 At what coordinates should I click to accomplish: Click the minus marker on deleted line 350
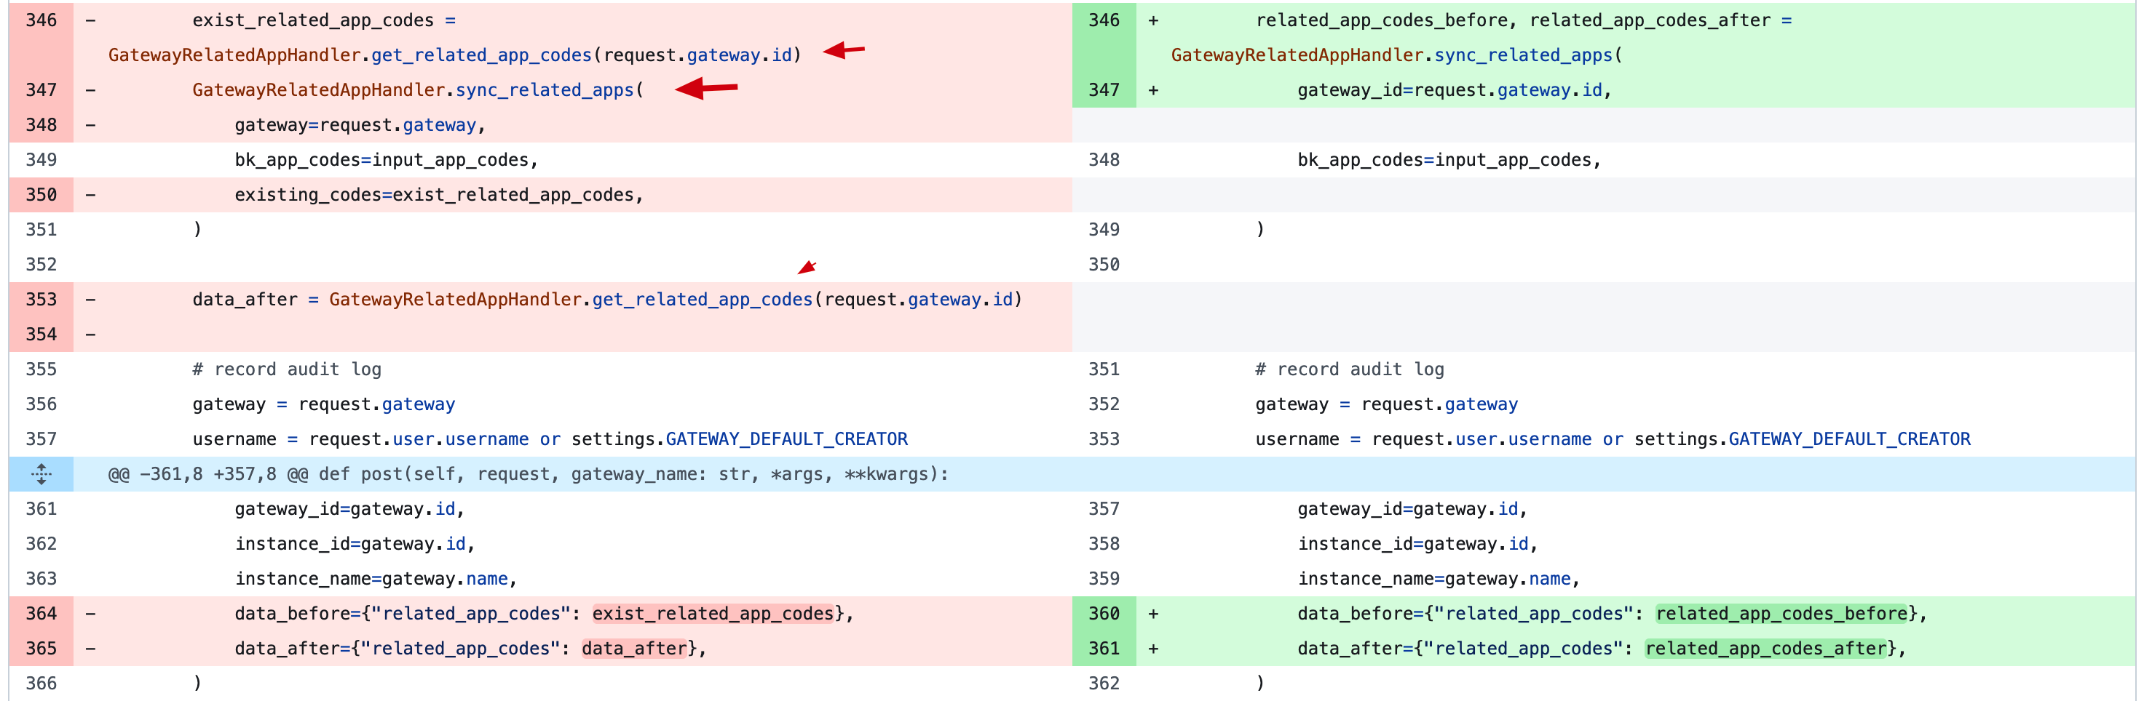[x=90, y=194]
